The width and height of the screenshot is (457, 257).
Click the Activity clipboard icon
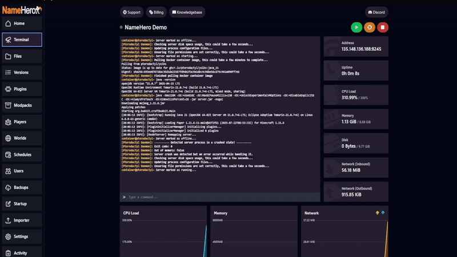(8, 253)
